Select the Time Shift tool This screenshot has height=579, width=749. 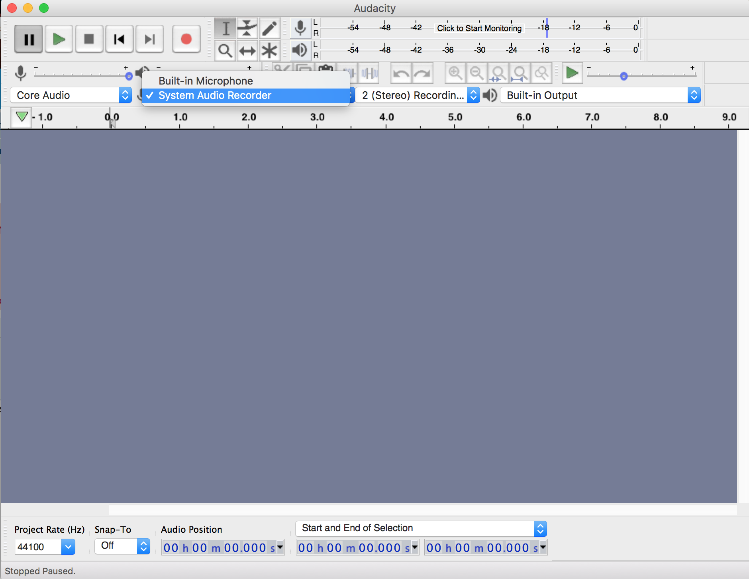(247, 51)
